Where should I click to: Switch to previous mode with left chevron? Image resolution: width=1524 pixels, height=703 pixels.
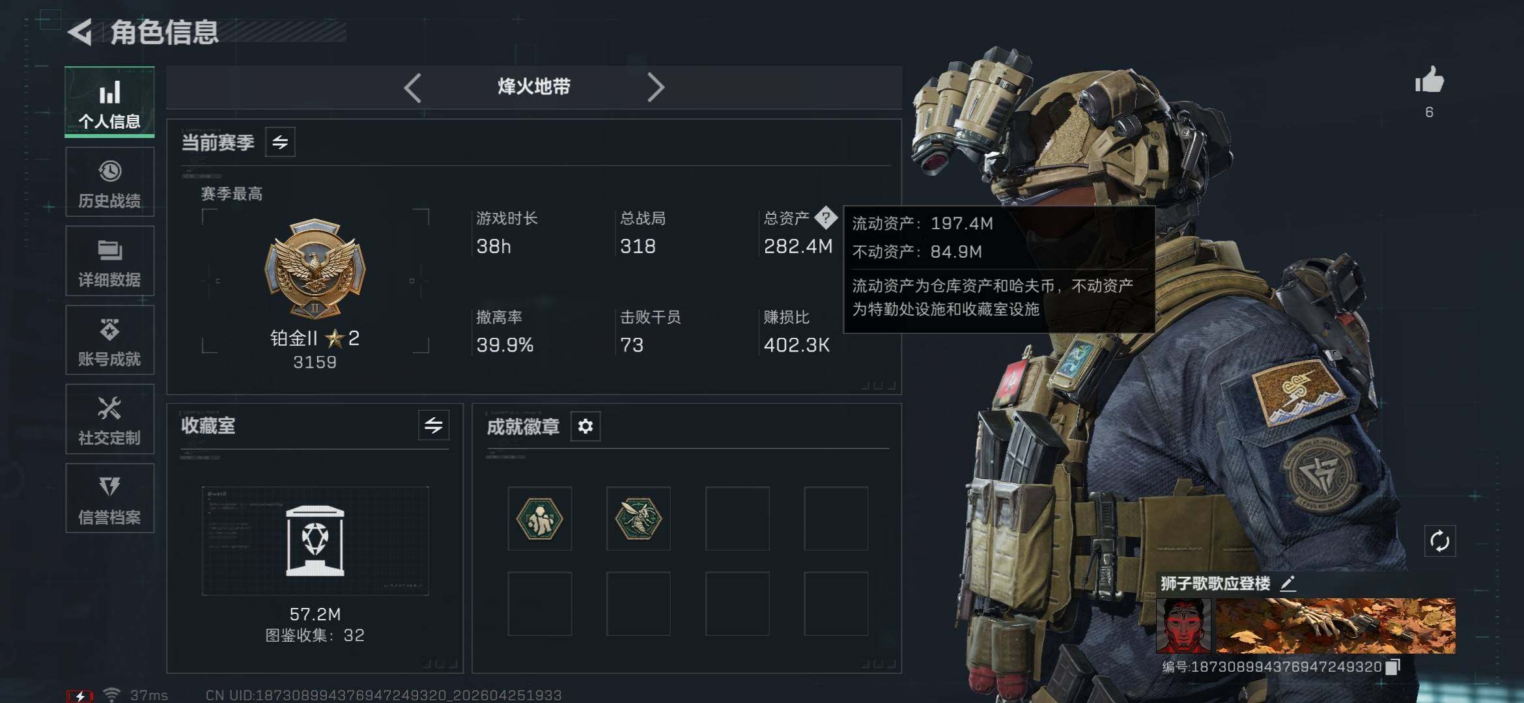click(x=412, y=87)
